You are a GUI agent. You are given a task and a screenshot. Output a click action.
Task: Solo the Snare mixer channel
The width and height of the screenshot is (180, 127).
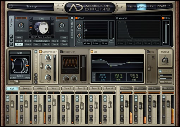(21, 110)
